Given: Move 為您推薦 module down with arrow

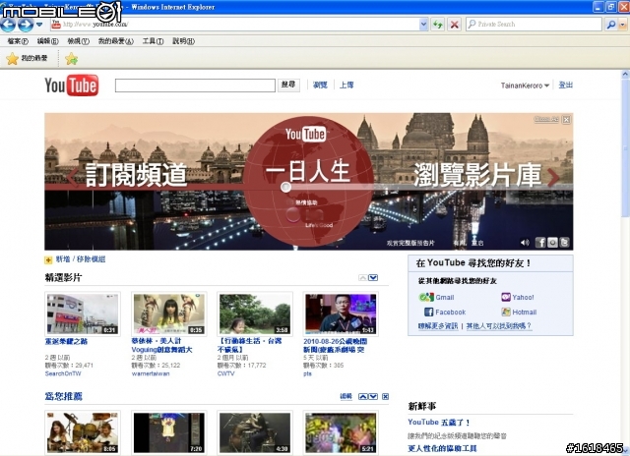Looking at the screenshot, I should click(373, 397).
